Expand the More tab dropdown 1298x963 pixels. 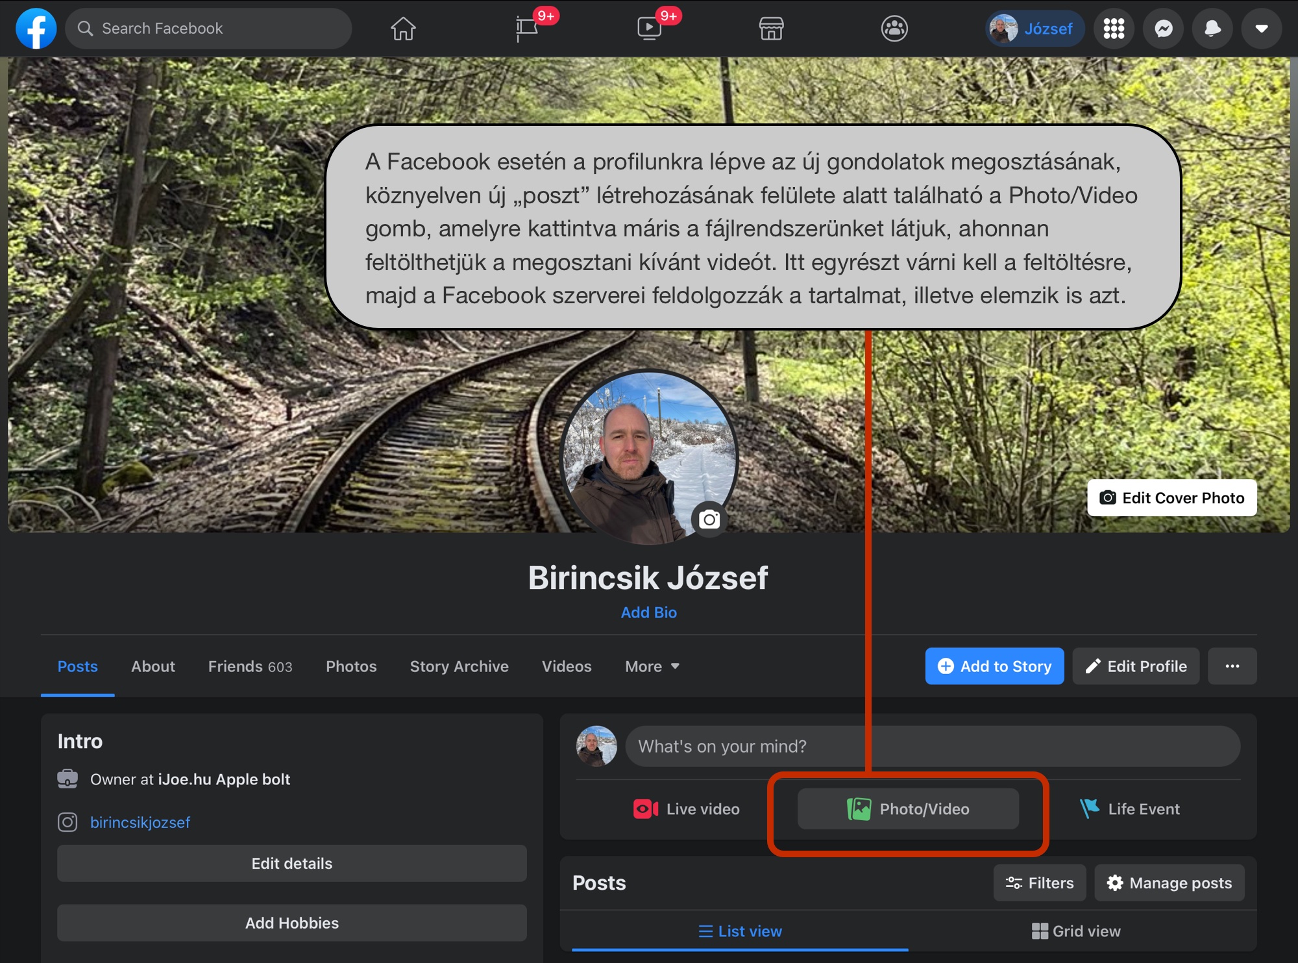tap(652, 667)
